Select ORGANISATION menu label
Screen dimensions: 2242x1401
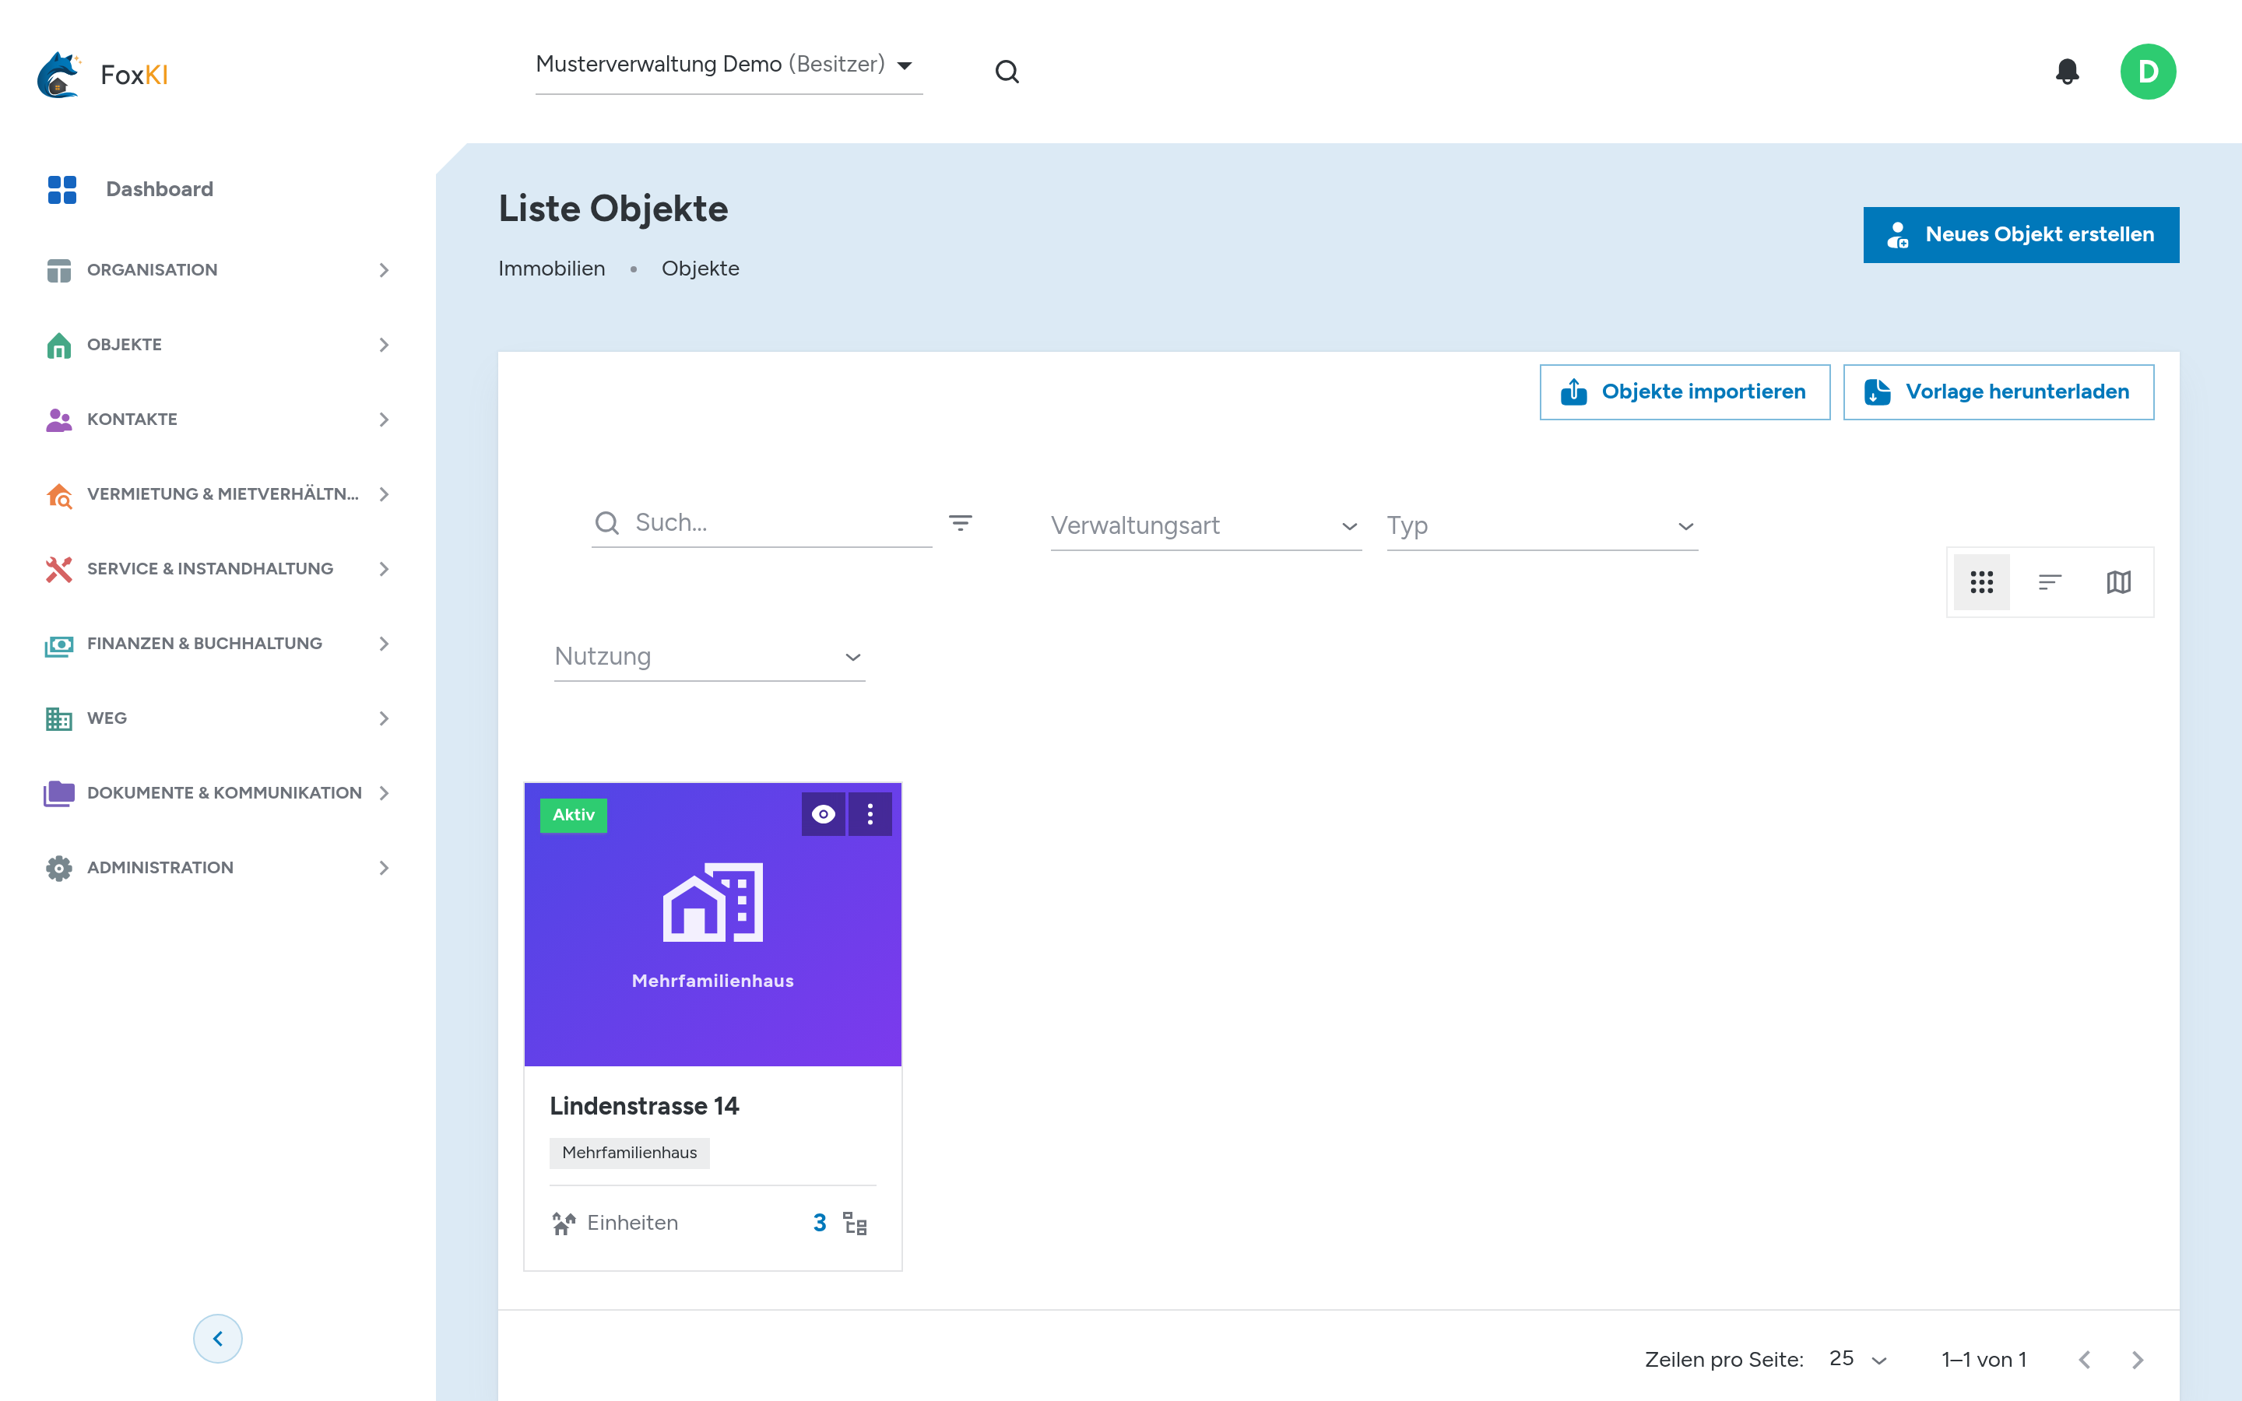(152, 269)
